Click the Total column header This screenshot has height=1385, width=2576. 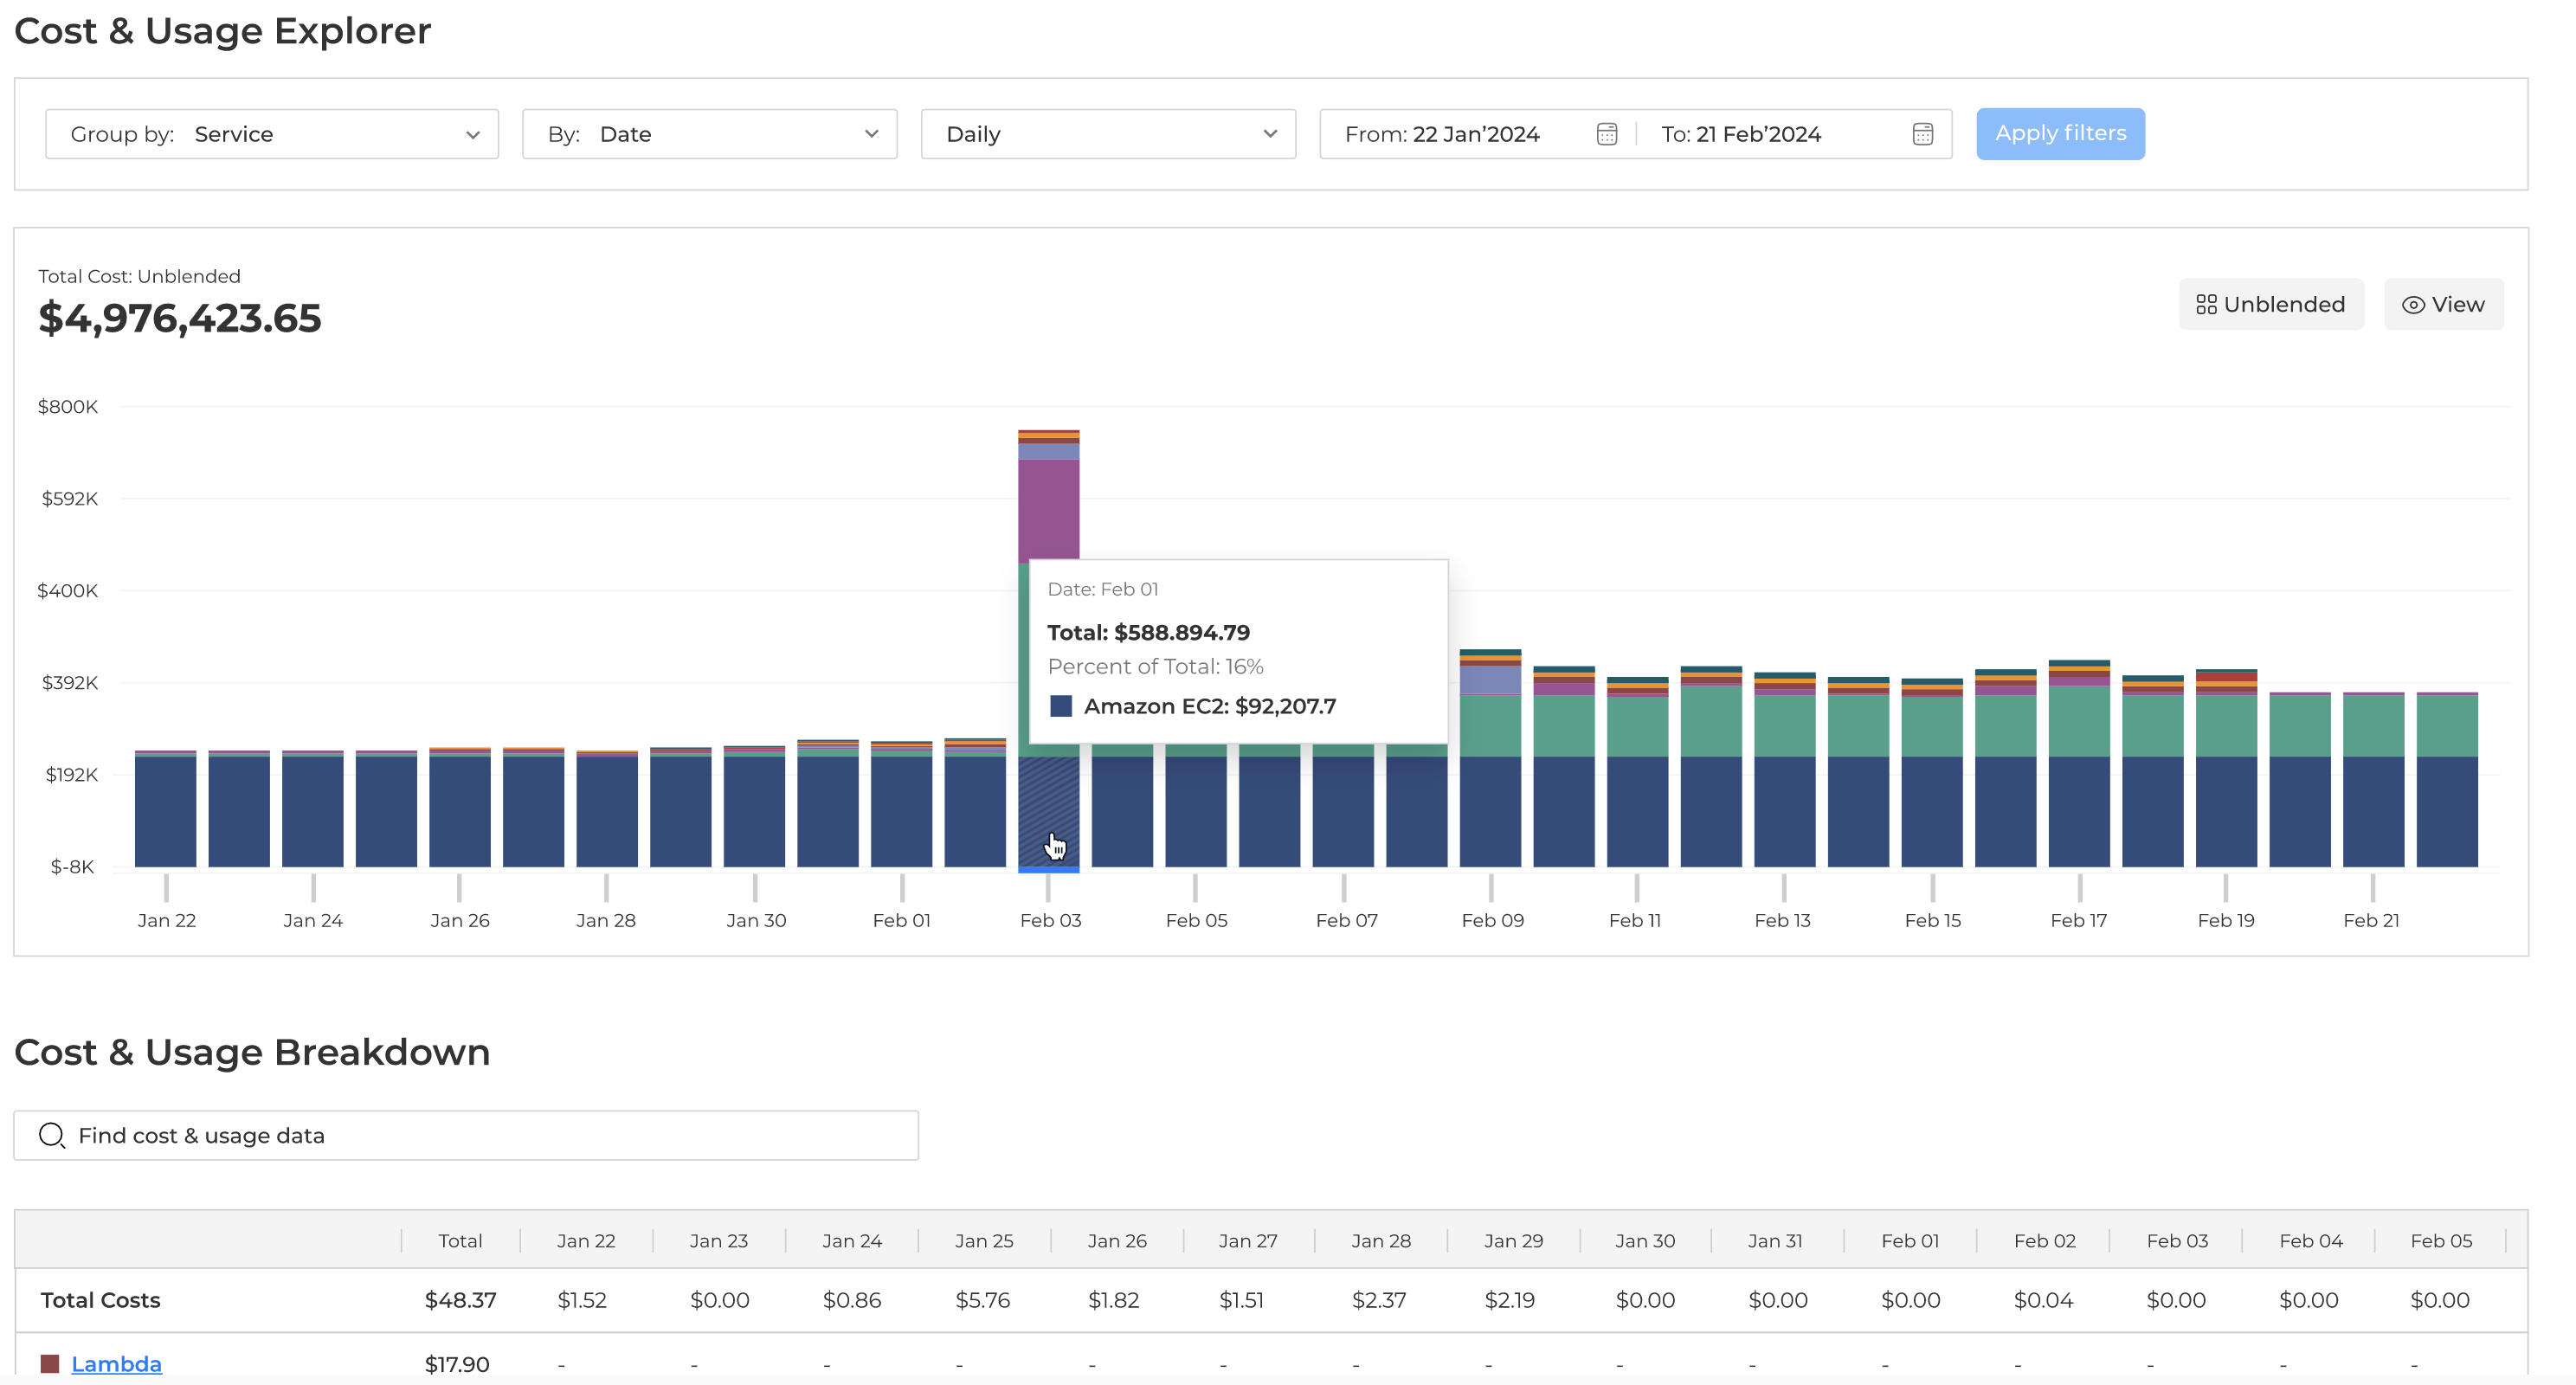[x=460, y=1240]
